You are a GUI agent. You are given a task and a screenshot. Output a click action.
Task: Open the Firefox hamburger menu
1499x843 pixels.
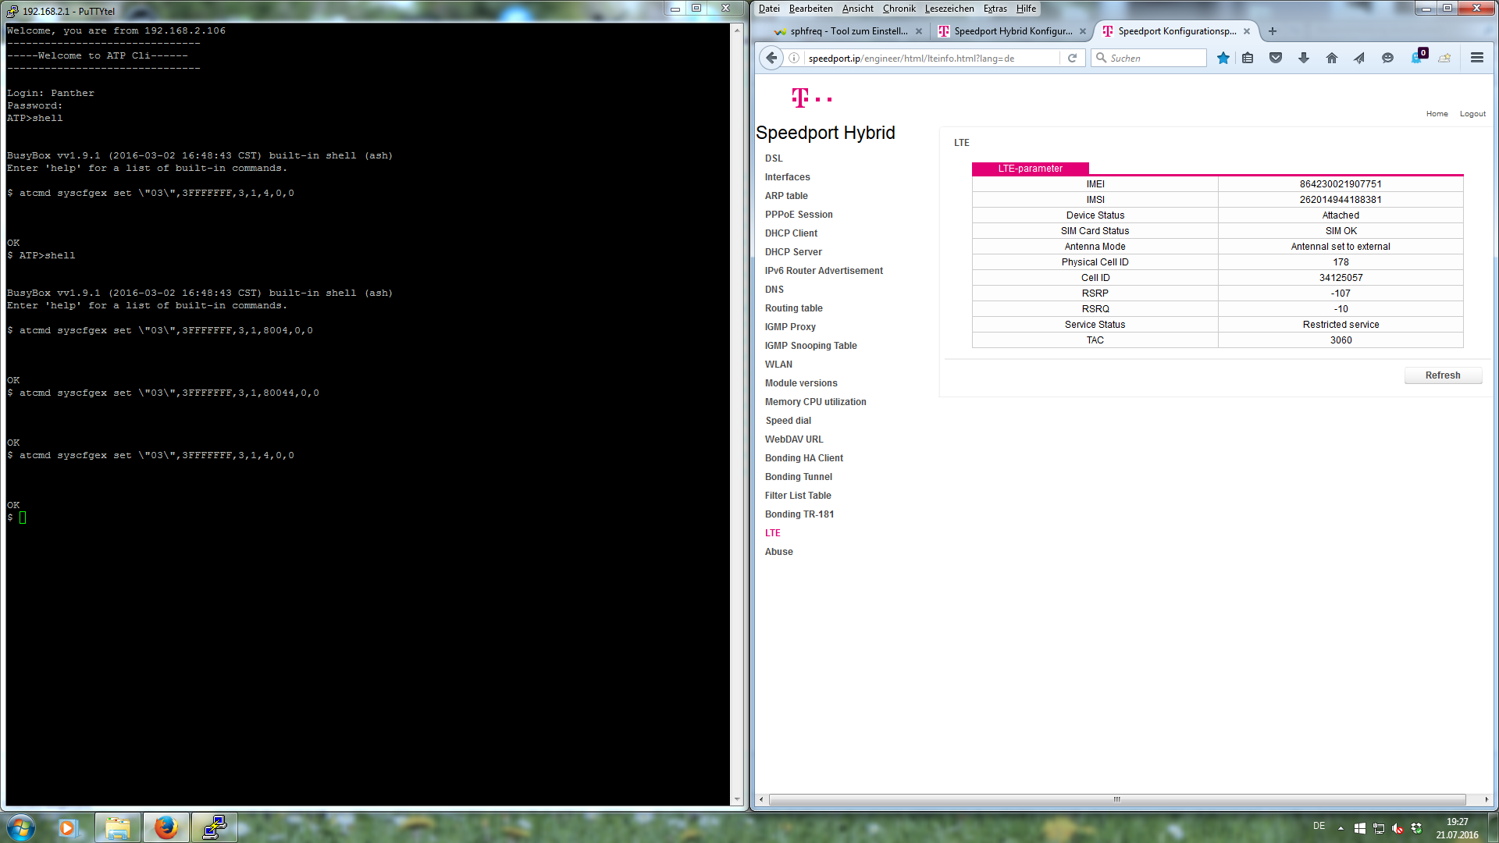(x=1476, y=58)
